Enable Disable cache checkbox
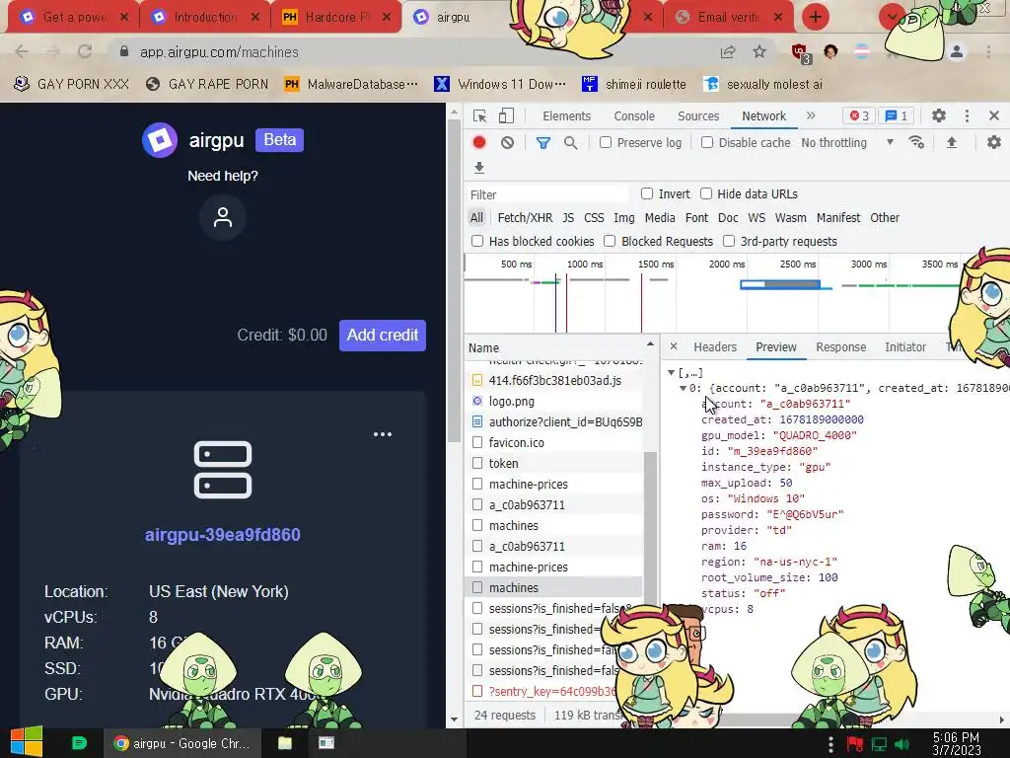 click(x=707, y=142)
